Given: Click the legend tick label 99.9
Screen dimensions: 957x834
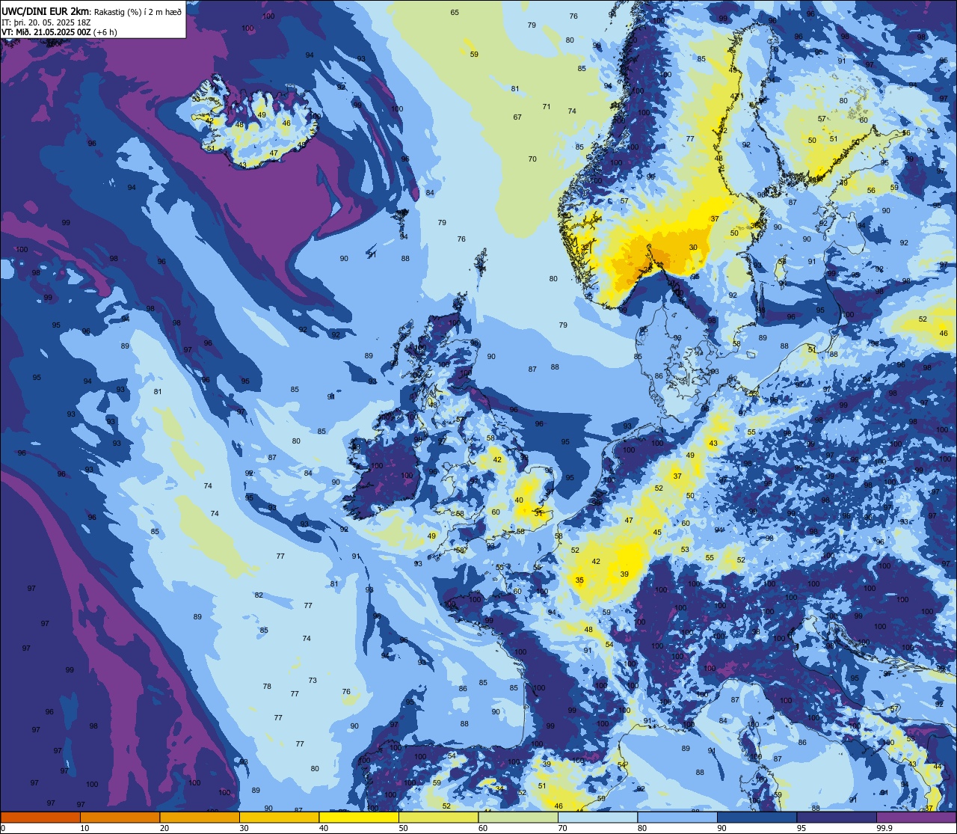Looking at the screenshot, I should pos(884,828).
